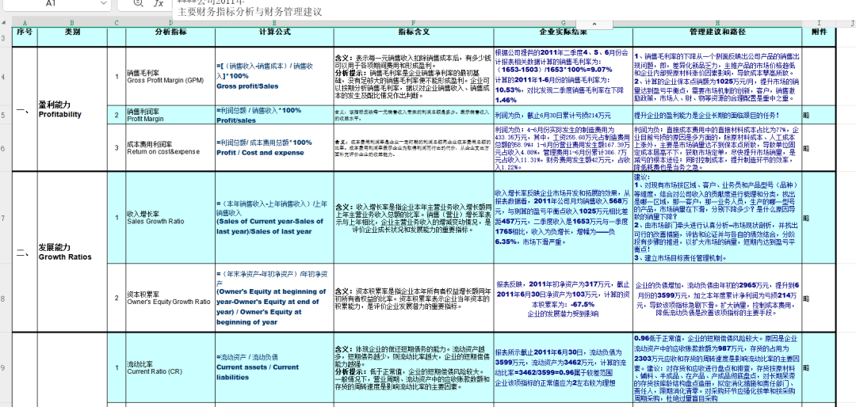Select the Sales of Current year formula cell
Screen dimensions: 856x407
click(x=274, y=218)
